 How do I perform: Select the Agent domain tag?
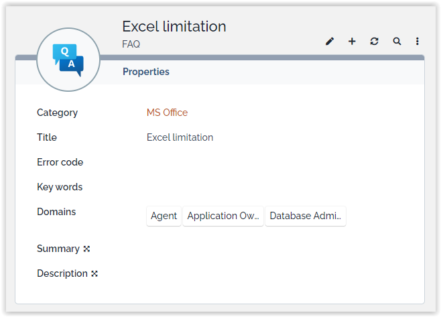(164, 216)
